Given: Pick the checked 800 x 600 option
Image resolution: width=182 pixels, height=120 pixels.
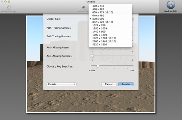Looking at the screenshot, I should click(x=110, y=19).
